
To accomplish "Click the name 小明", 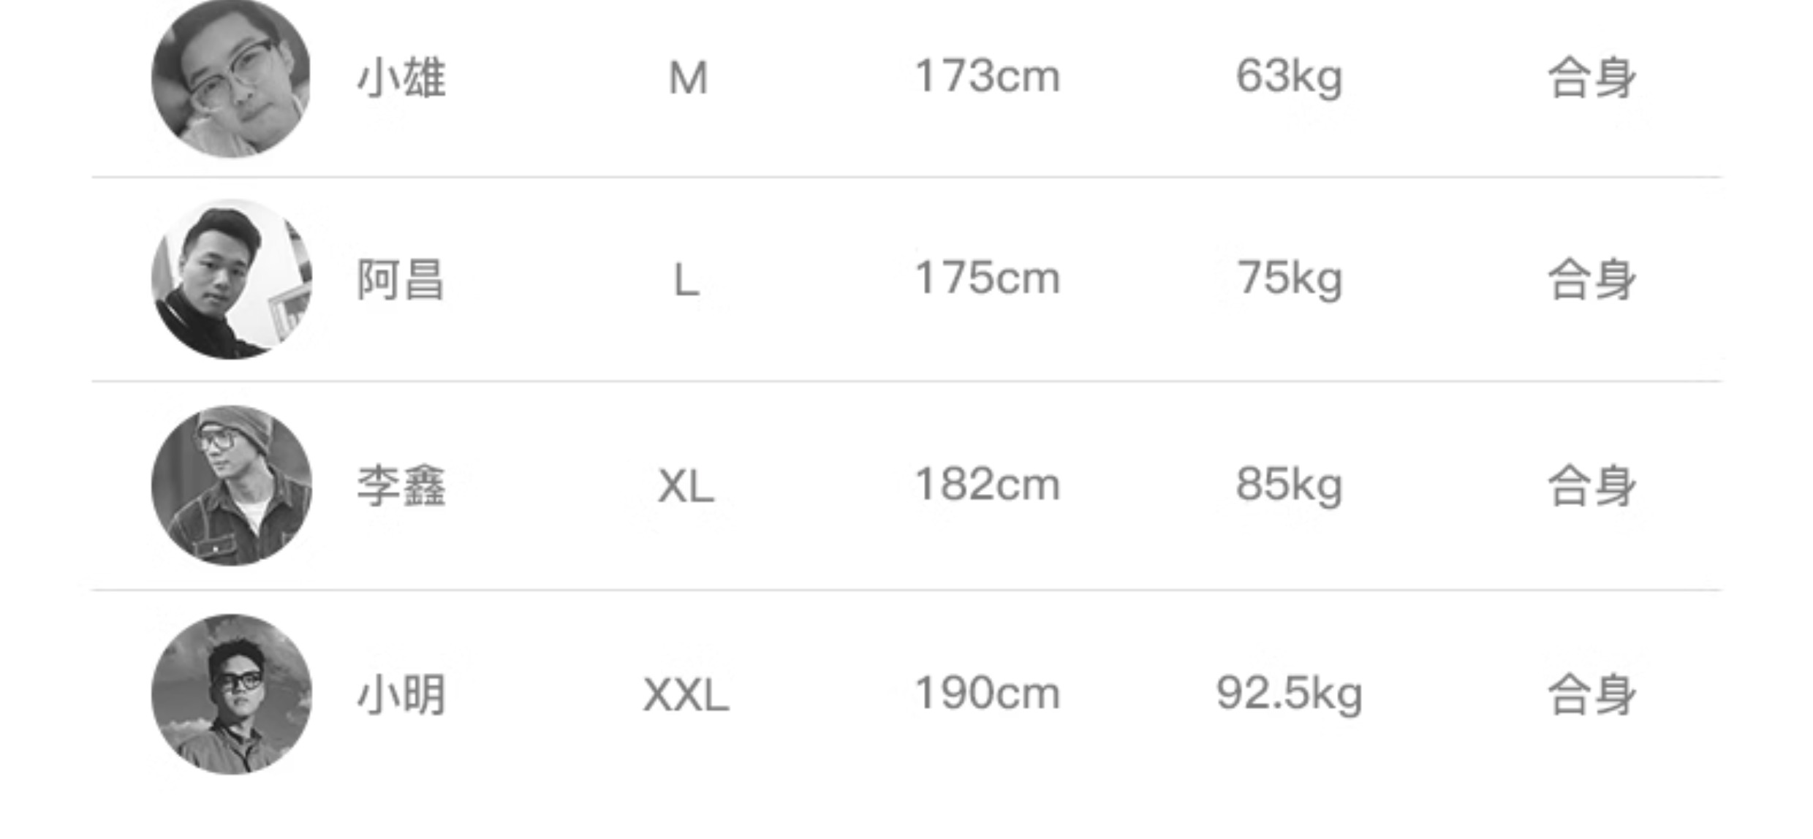I will pyautogui.click(x=401, y=694).
